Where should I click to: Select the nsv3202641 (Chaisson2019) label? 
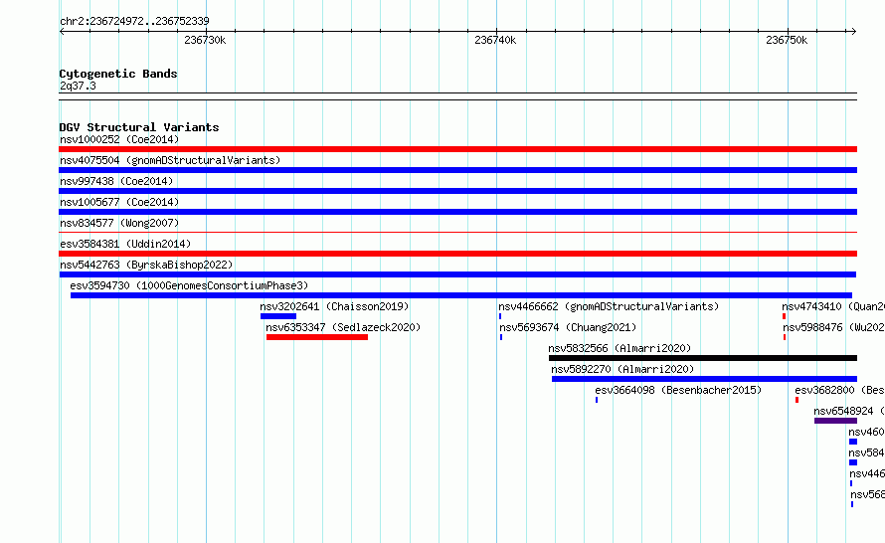pyautogui.click(x=334, y=306)
